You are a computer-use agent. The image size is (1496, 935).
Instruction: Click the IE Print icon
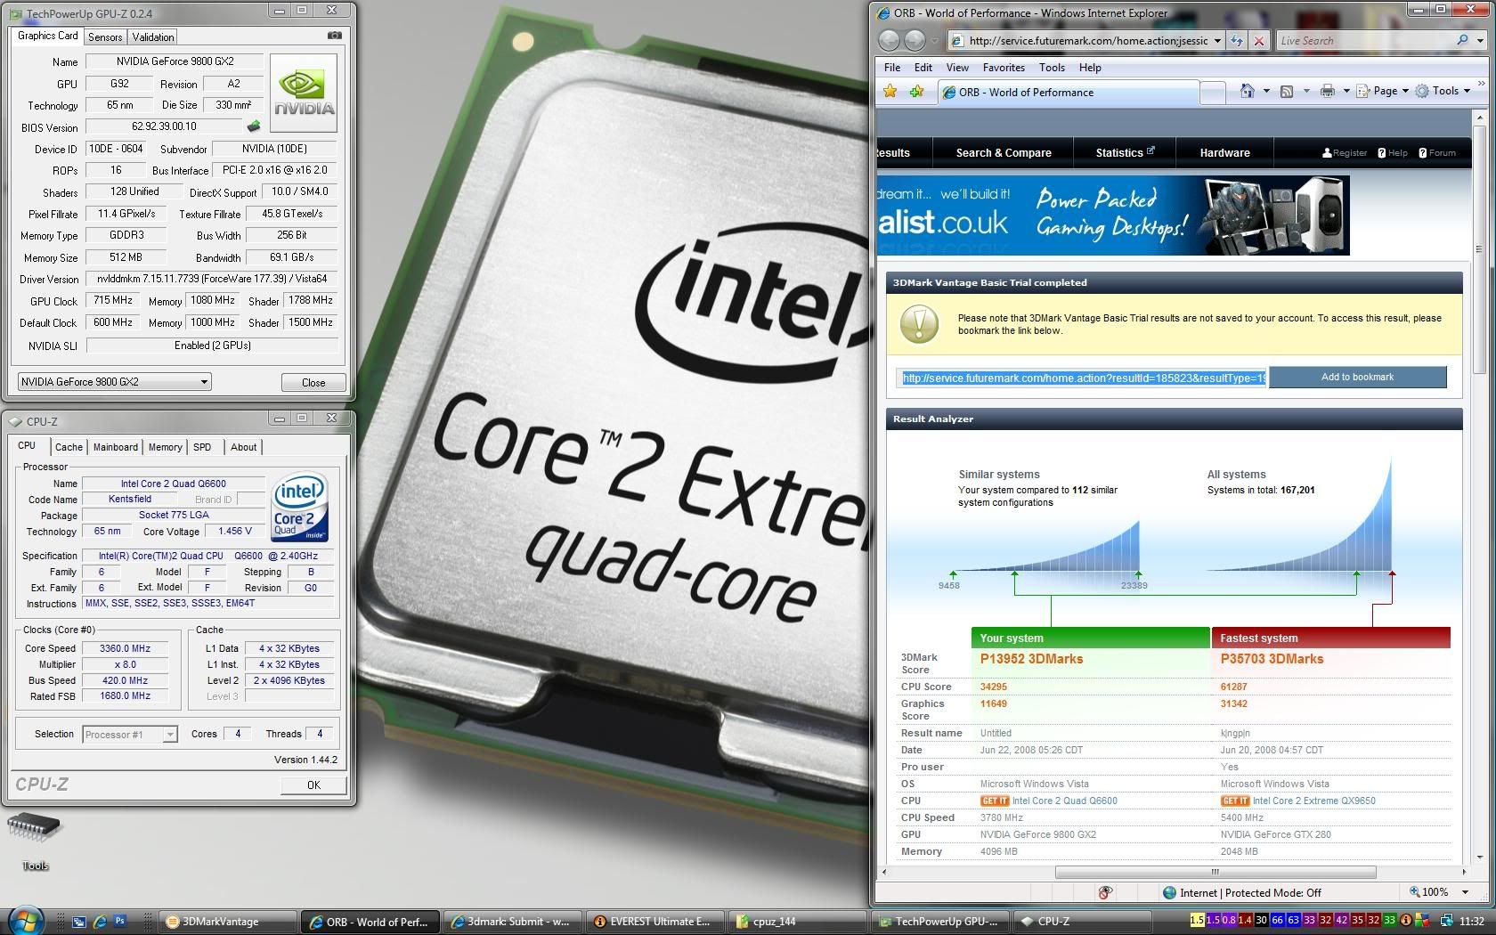(x=1327, y=91)
